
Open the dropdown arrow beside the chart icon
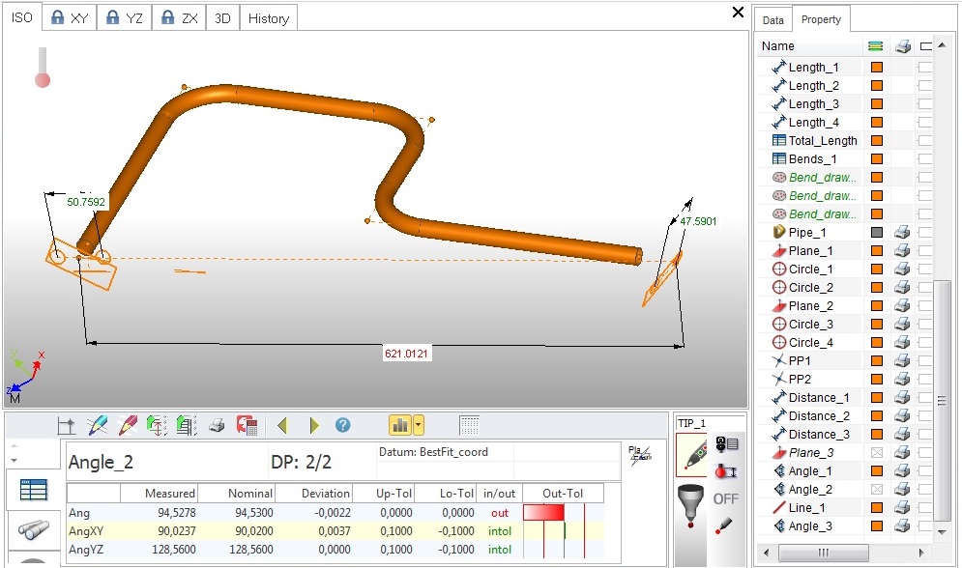pos(418,425)
